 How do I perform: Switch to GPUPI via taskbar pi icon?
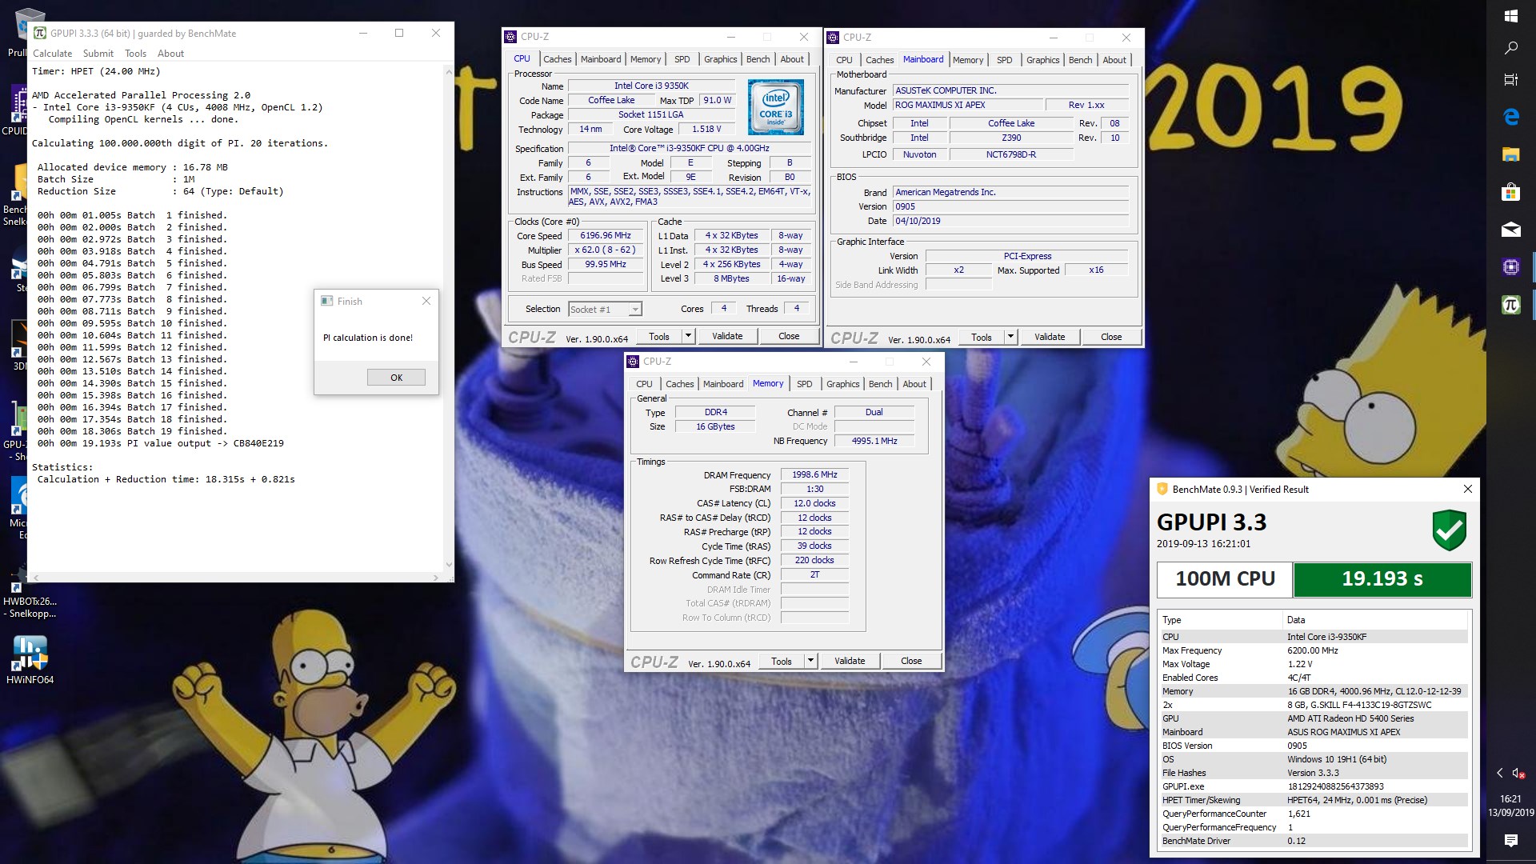(1510, 305)
